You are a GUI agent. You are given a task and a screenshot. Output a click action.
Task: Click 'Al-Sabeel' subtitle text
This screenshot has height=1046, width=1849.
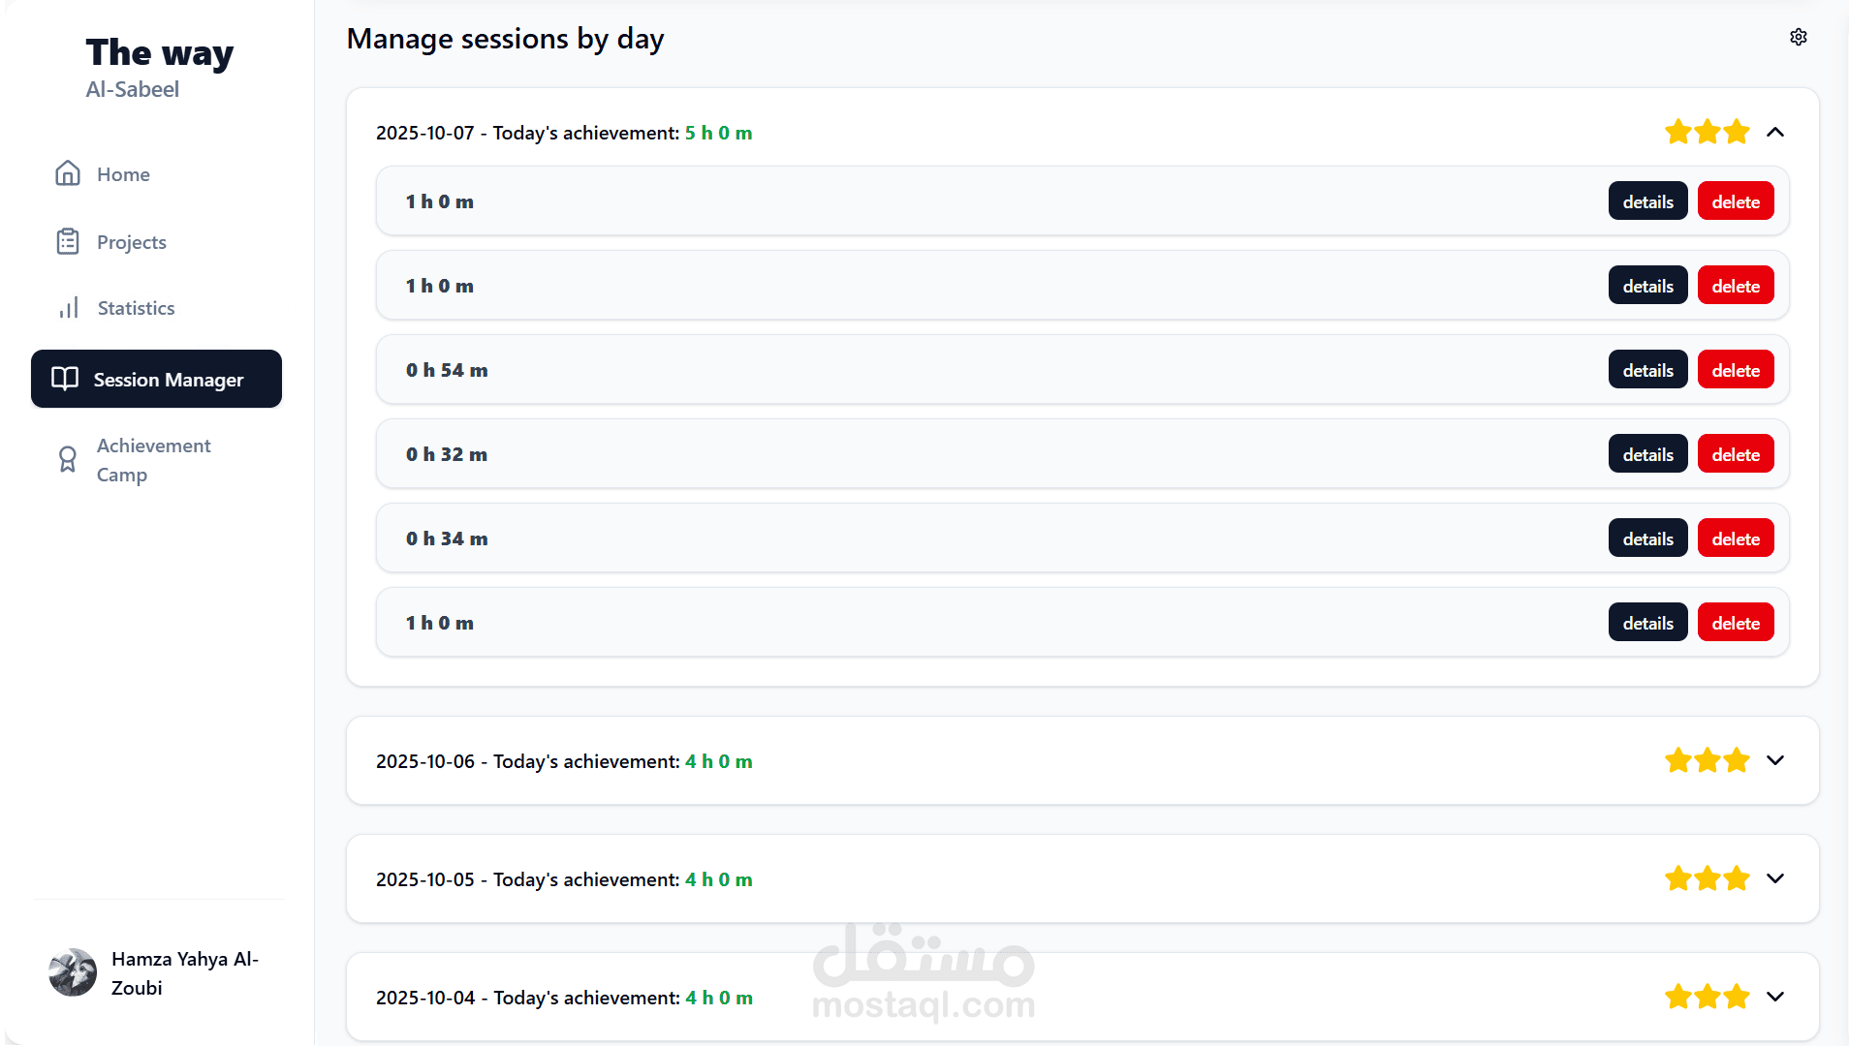tap(133, 89)
